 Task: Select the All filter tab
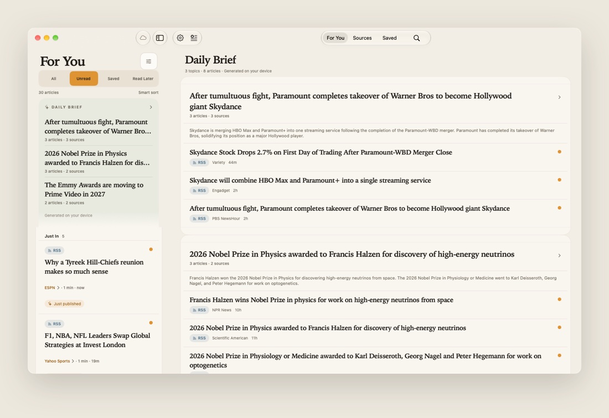click(x=54, y=79)
